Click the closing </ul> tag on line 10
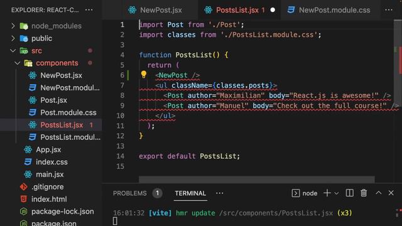The height and width of the screenshot is (226, 402). [x=165, y=116]
